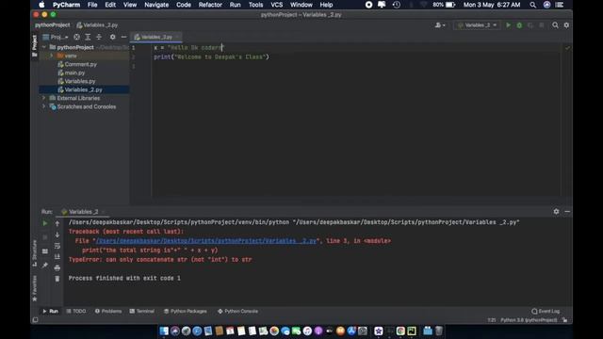Collapse the pythonProject root folder
This screenshot has height=339, width=603.
44,47
